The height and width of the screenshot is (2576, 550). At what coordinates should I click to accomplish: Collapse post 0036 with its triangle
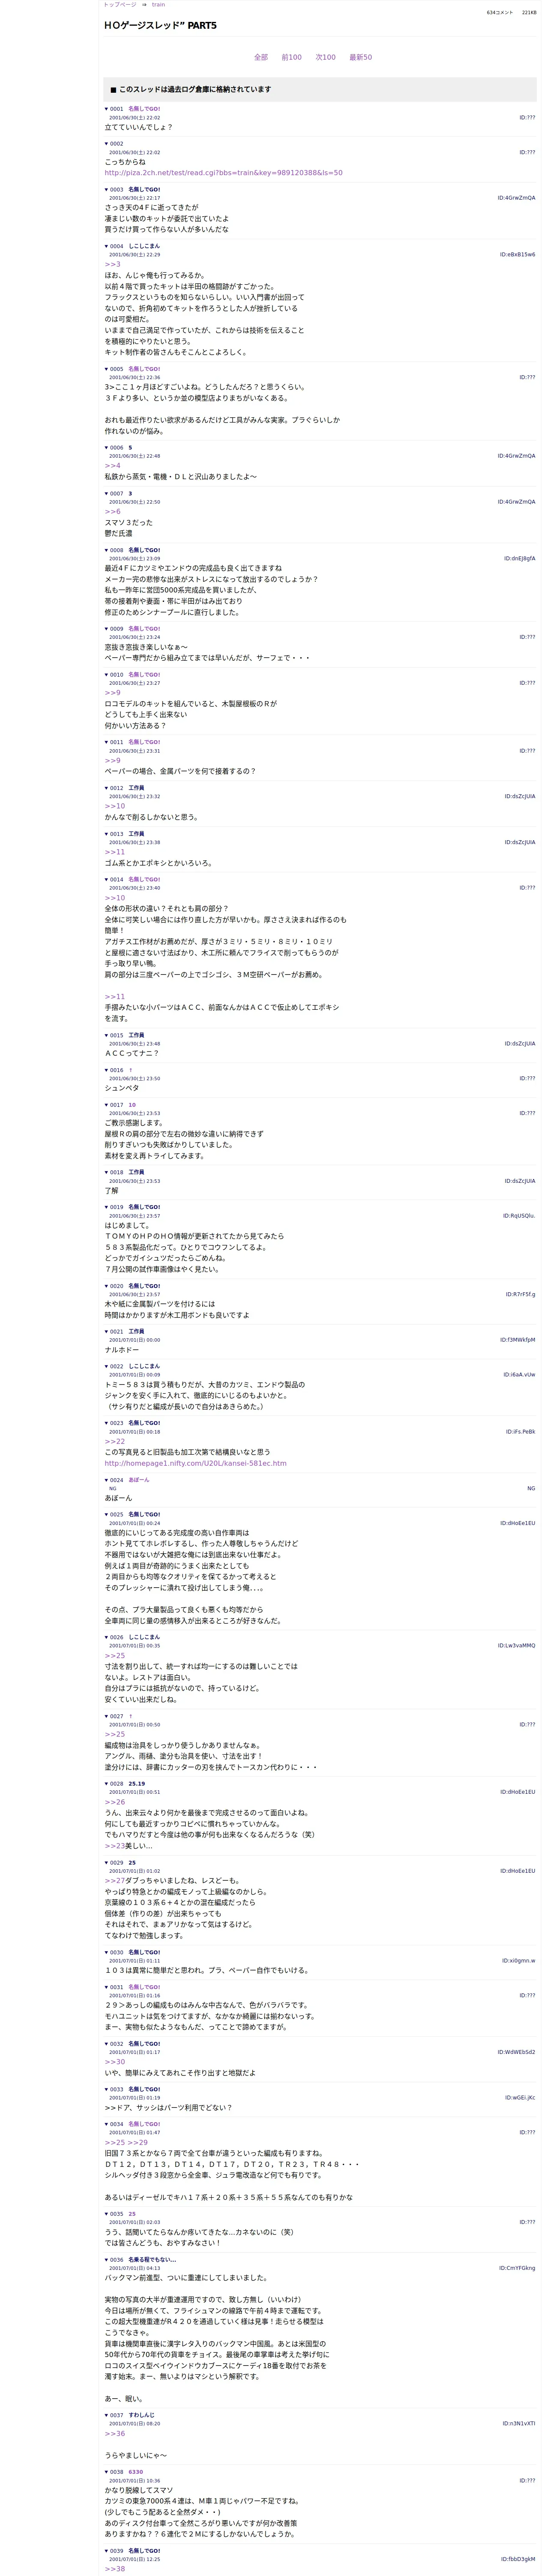point(107,2259)
